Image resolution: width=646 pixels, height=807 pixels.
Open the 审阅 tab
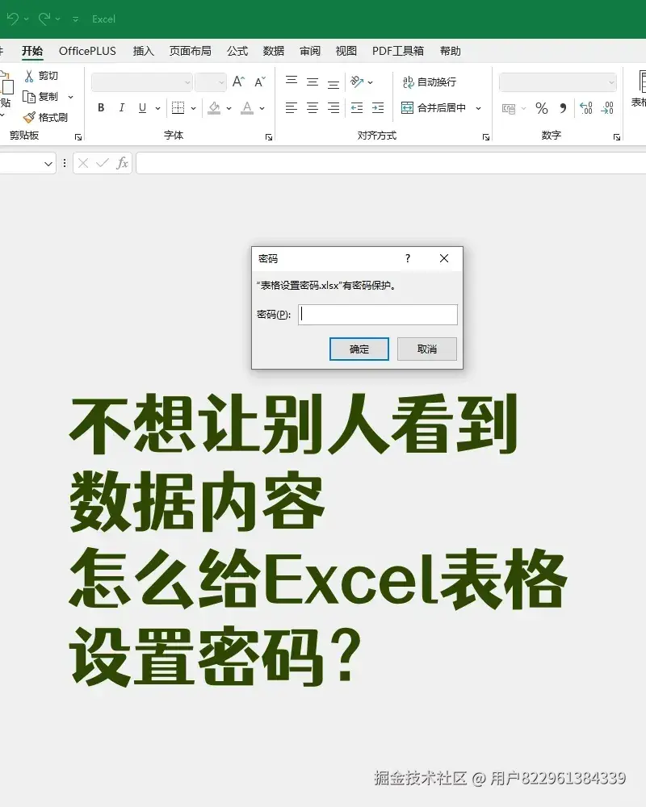310,51
